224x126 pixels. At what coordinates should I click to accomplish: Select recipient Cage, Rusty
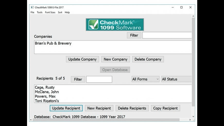click(113, 87)
